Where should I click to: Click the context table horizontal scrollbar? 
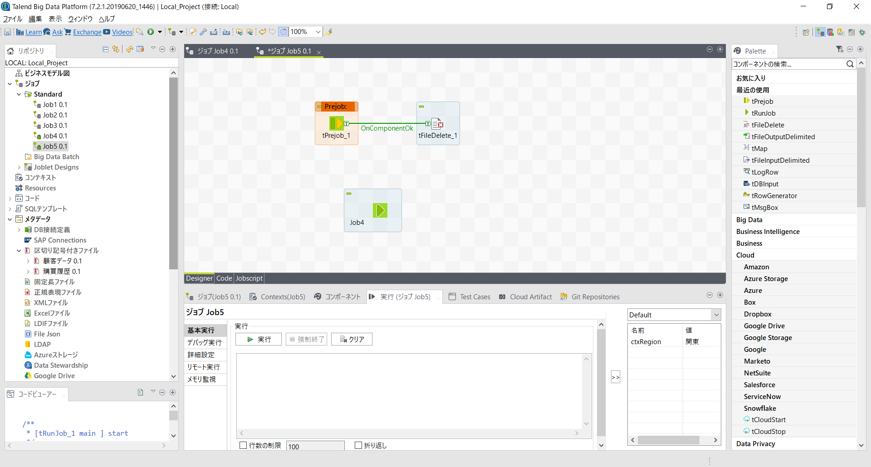pos(668,440)
